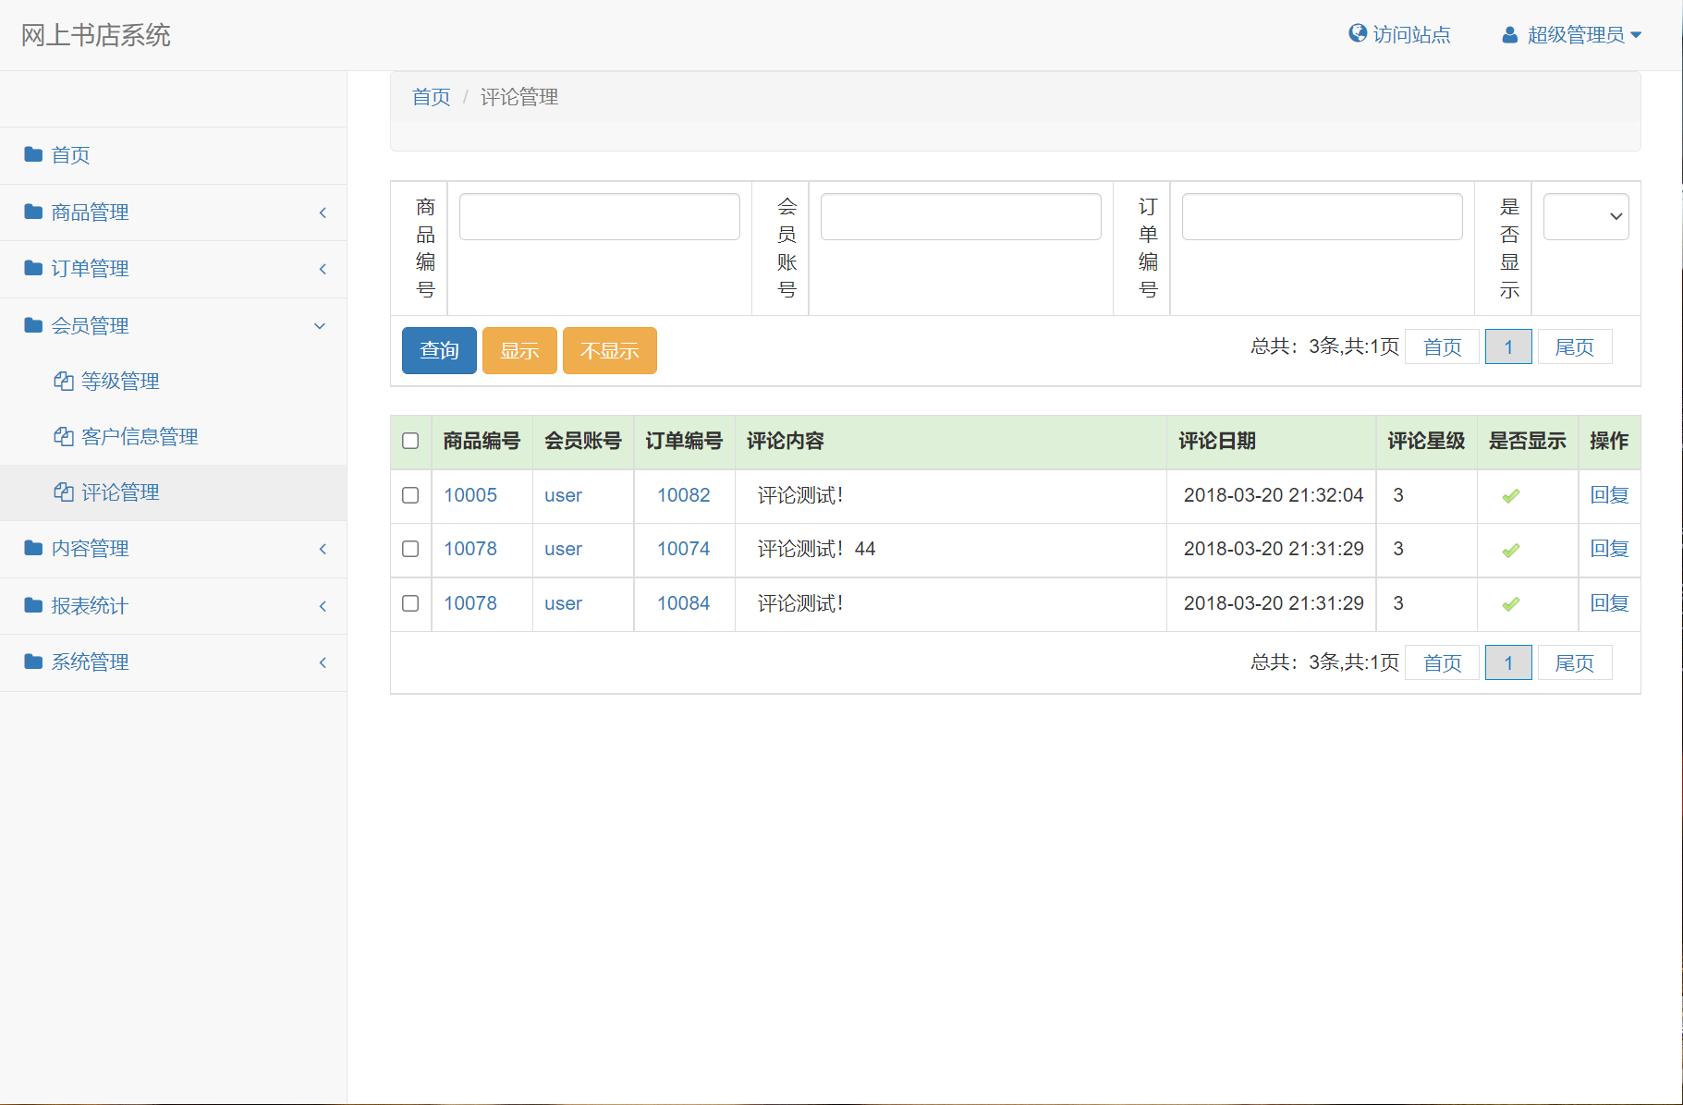Click the 查询 search button
The image size is (1683, 1105).
438,350
